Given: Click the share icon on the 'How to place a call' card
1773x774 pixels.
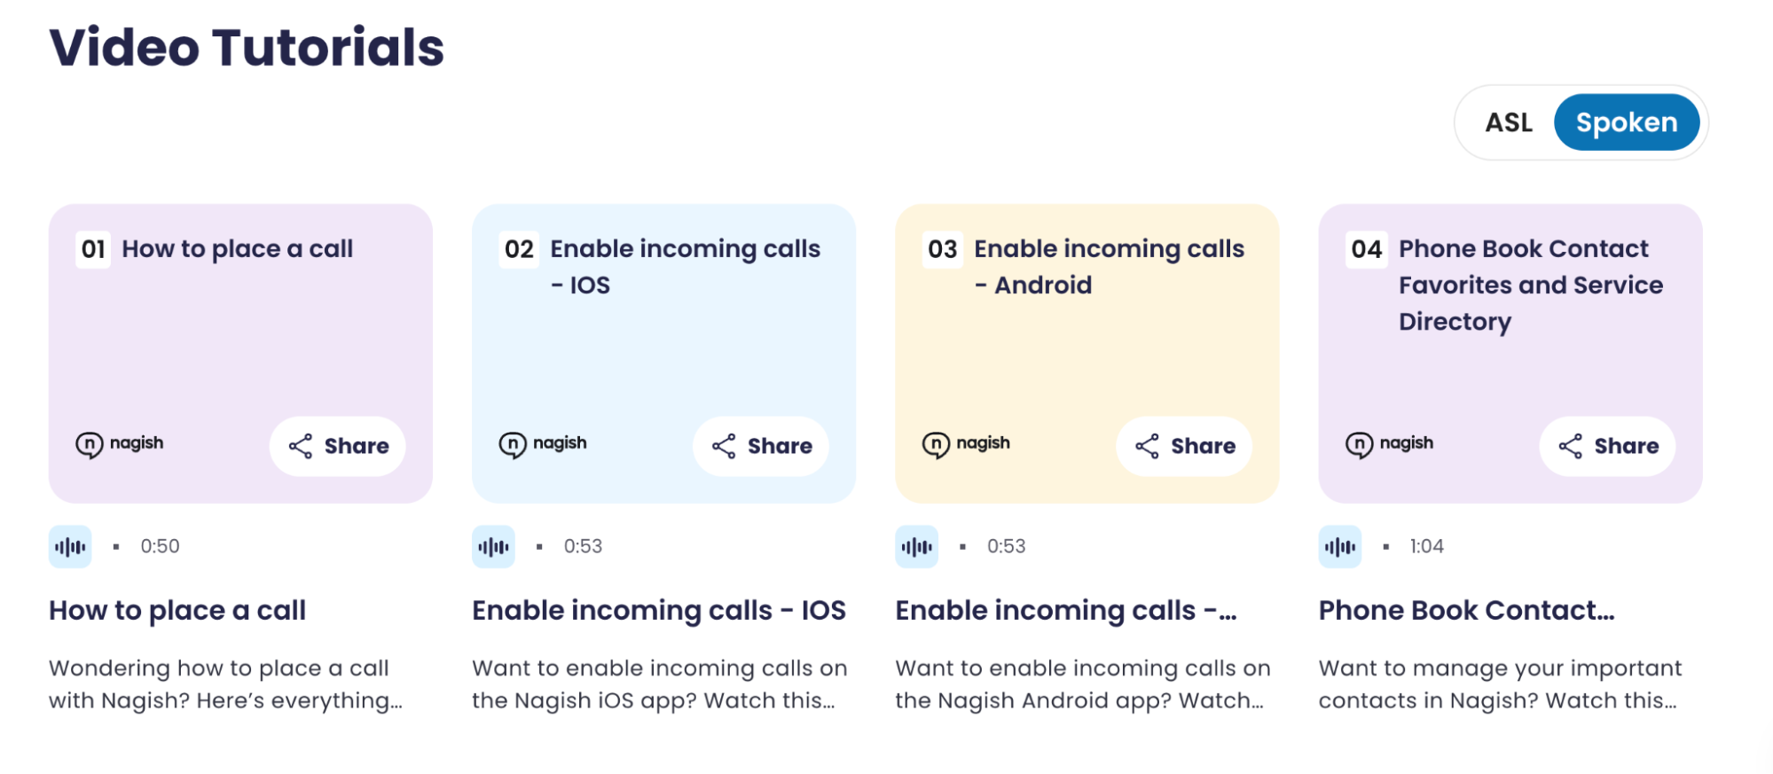Looking at the screenshot, I should click(x=301, y=446).
